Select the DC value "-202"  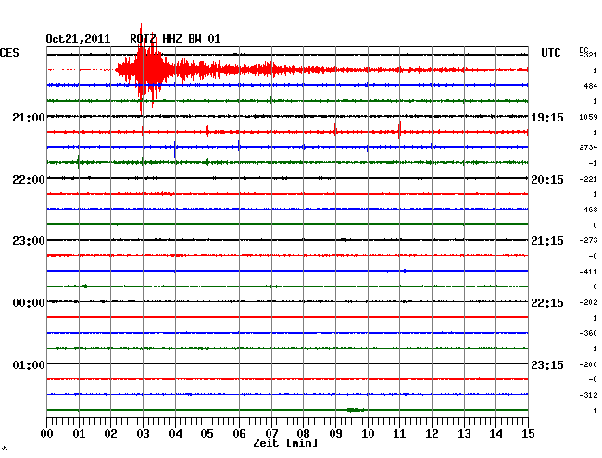coord(588,303)
